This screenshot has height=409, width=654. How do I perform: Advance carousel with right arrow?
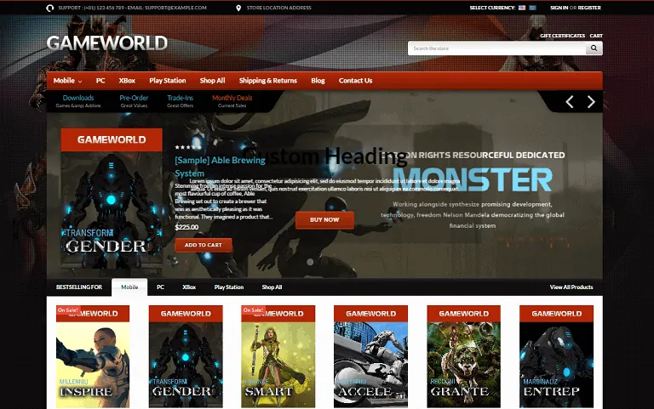pos(591,102)
